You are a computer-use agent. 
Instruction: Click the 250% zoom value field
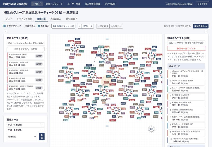[x=85, y=26]
